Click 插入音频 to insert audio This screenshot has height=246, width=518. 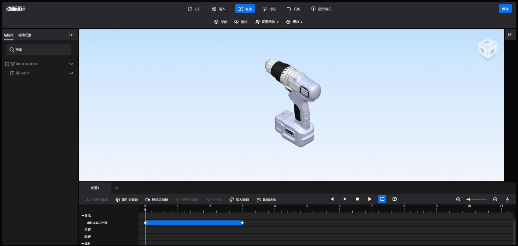(239, 200)
